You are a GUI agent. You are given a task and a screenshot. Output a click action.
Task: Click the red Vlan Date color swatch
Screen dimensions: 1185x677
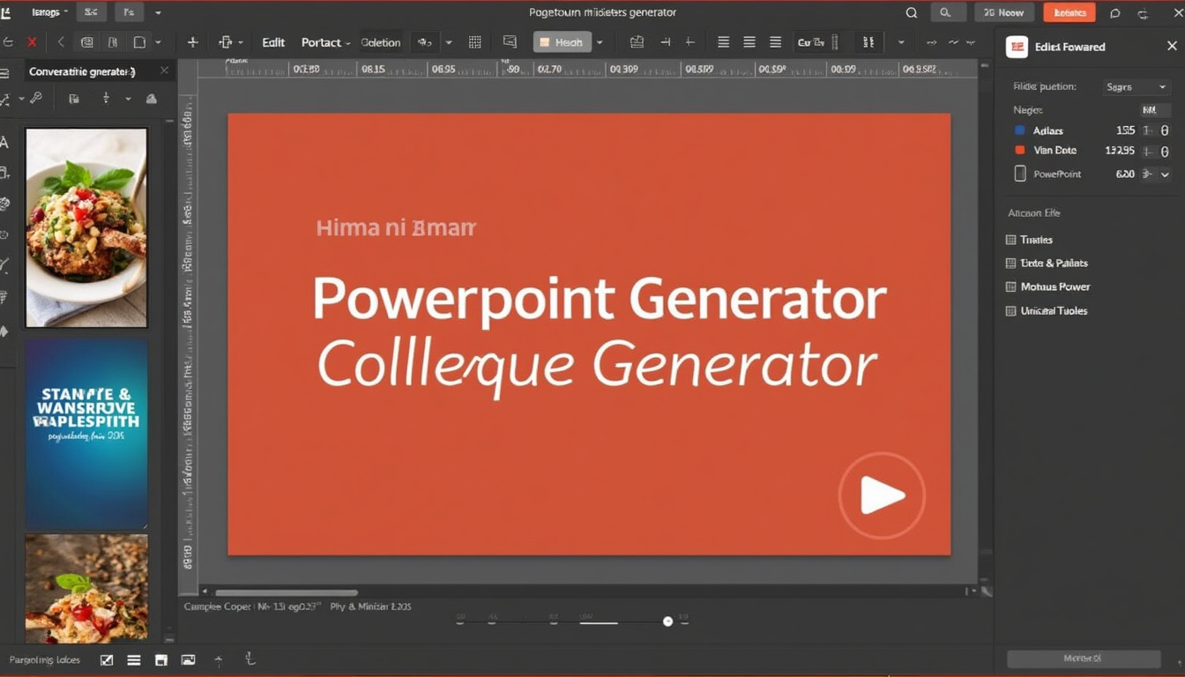pos(1020,151)
